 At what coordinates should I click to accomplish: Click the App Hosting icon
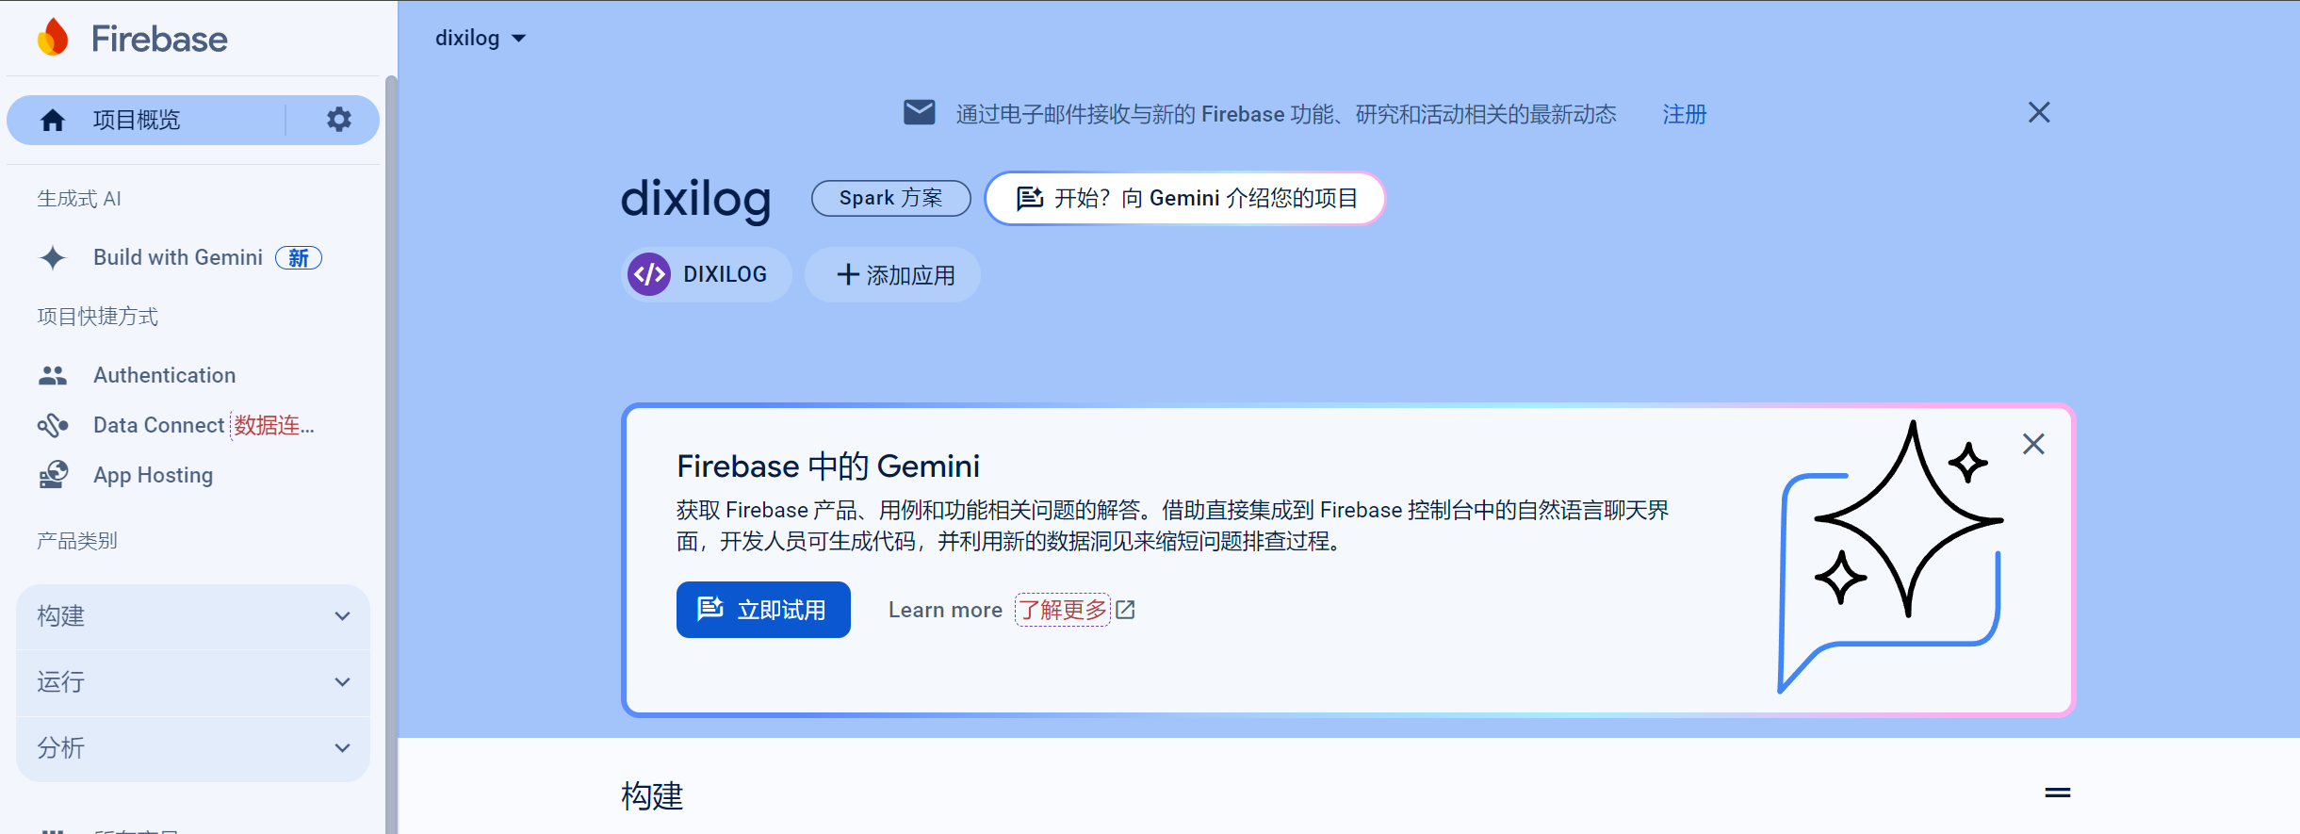53,475
